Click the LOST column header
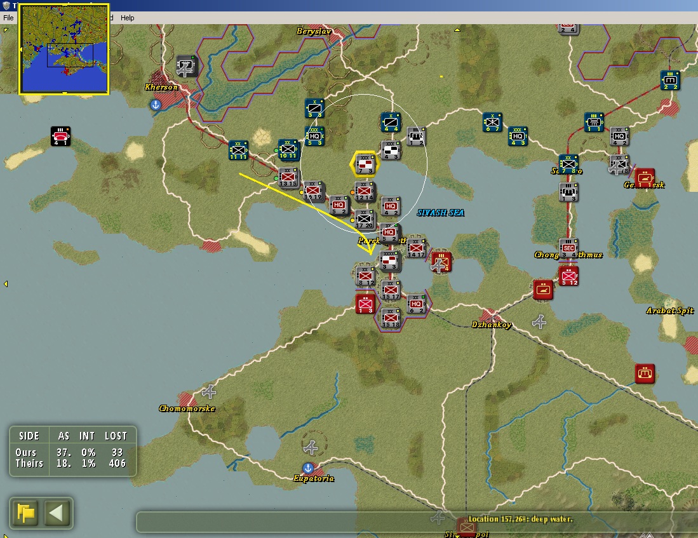 point(116,436)
